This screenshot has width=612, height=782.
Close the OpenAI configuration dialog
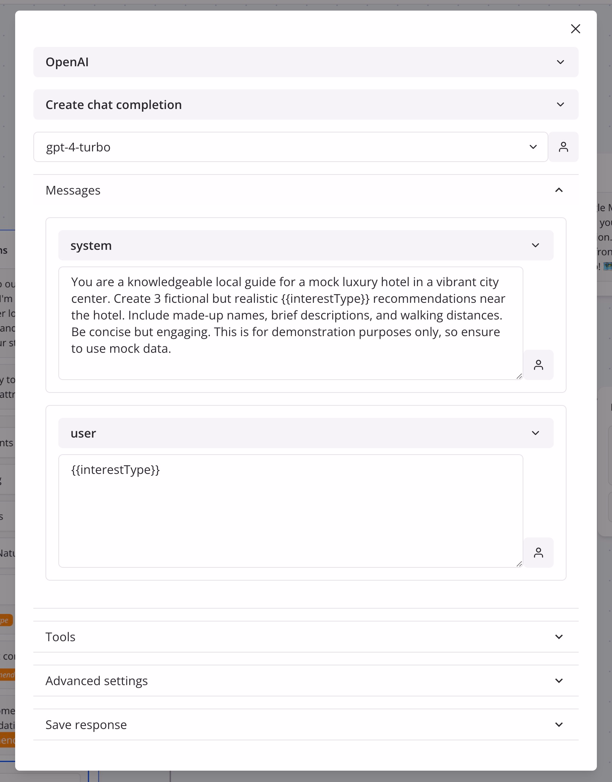[x=575, y=29]
